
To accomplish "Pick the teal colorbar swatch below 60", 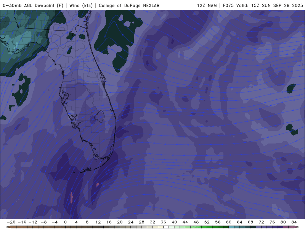I will click(231, 227).
